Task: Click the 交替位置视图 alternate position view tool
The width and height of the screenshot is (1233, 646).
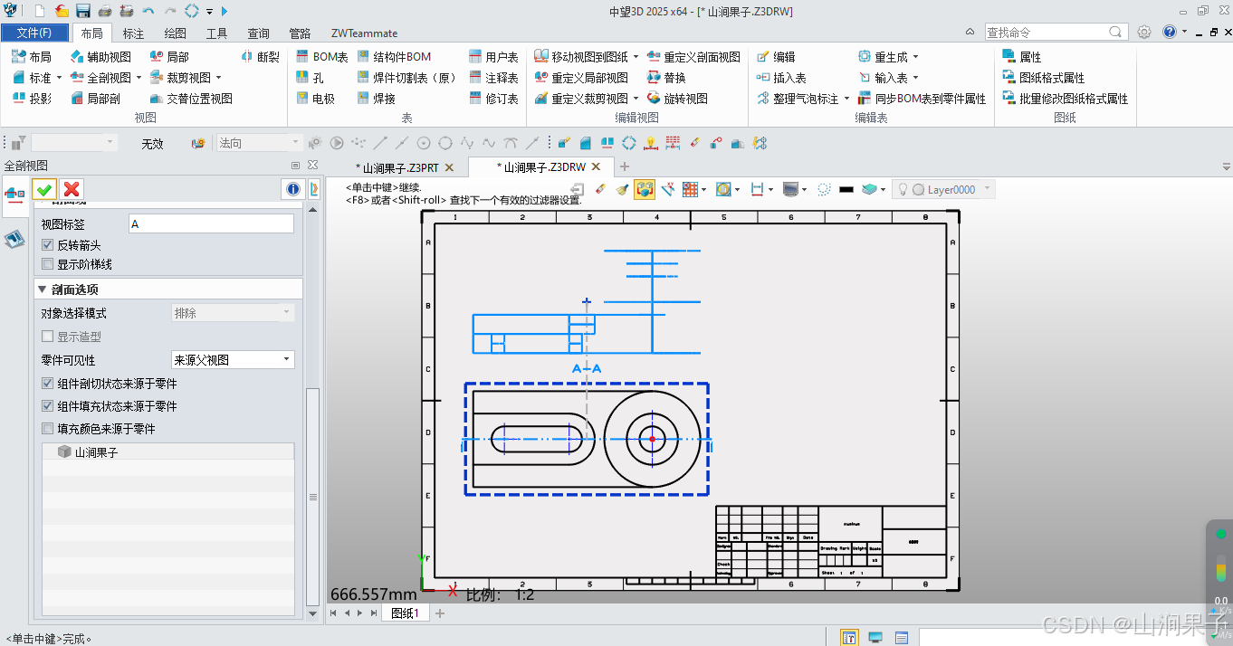Action: (191, 99)
